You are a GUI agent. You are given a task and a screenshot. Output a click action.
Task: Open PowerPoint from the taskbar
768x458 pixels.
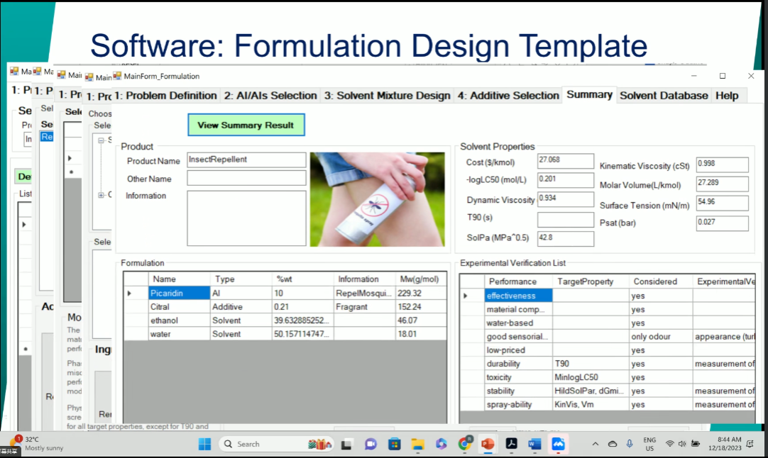[487, 444]
